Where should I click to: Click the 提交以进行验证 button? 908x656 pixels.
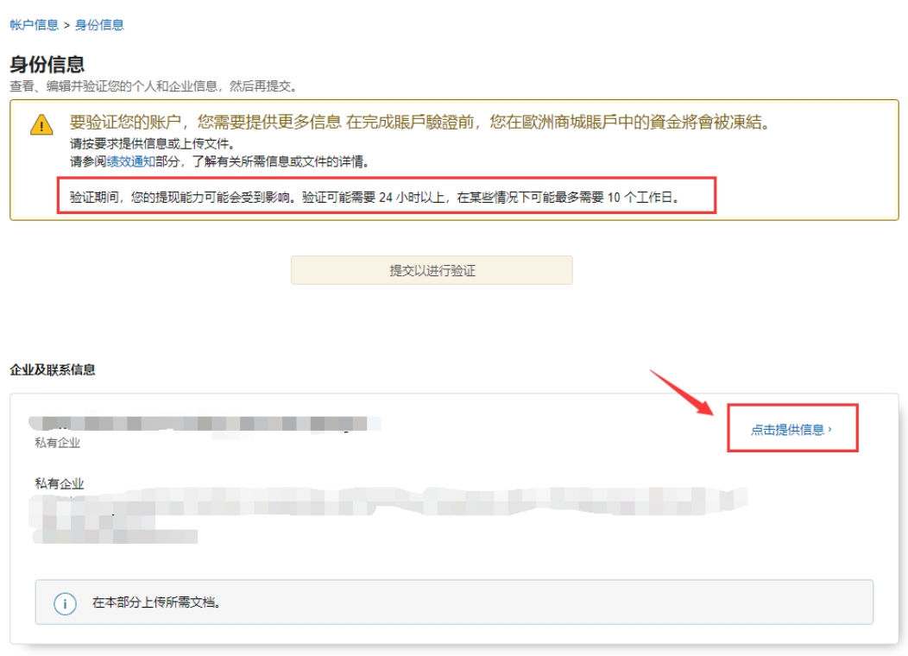(x=432, y=270)
